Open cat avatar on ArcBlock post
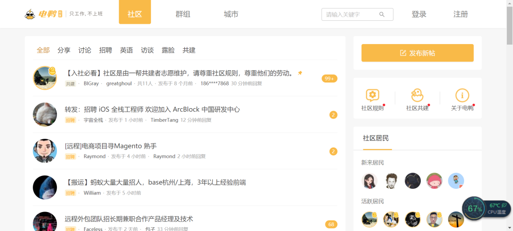Screen dimensions: 513x231 click(45, 114)
